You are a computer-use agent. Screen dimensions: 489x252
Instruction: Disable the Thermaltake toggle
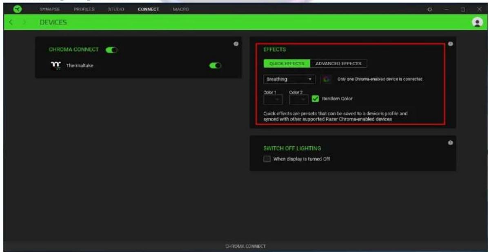pos(216,65)
